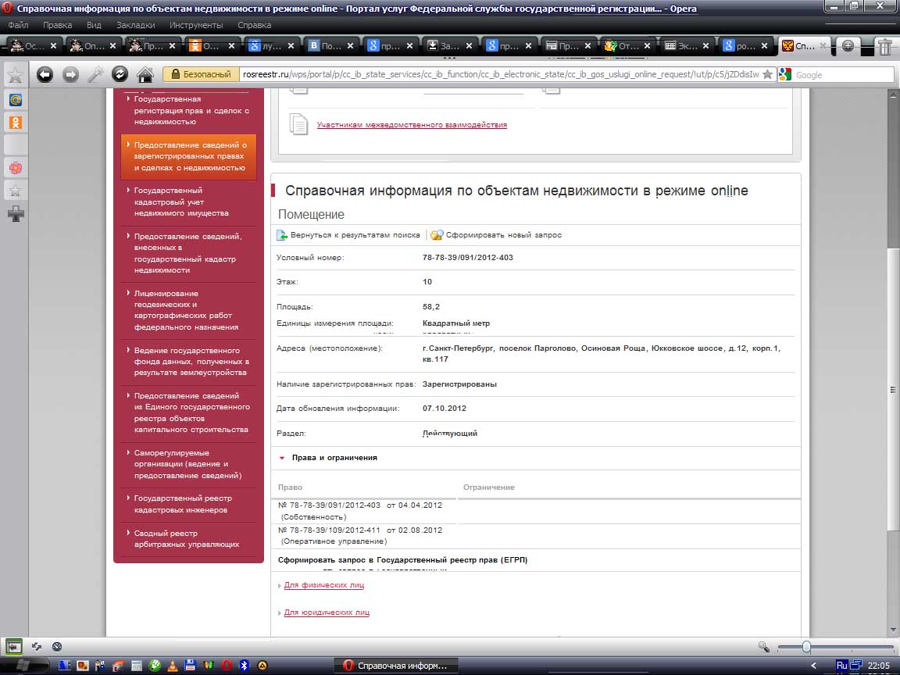Open Odnoklassniki panel in the sidebar
Viewport: 900px width, 675px height.
coord(15,123)
